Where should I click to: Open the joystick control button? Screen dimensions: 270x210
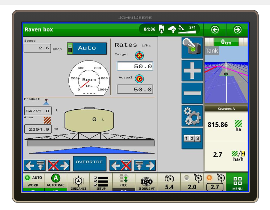click(x=192, y=48)
